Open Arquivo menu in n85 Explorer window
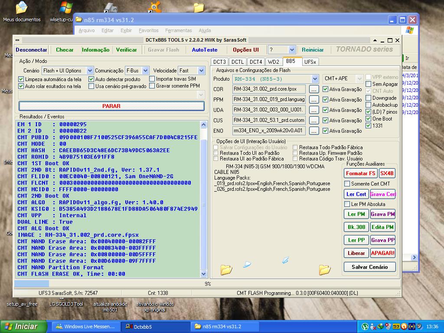This screenshot has width=444, height=333. [87, 30]
